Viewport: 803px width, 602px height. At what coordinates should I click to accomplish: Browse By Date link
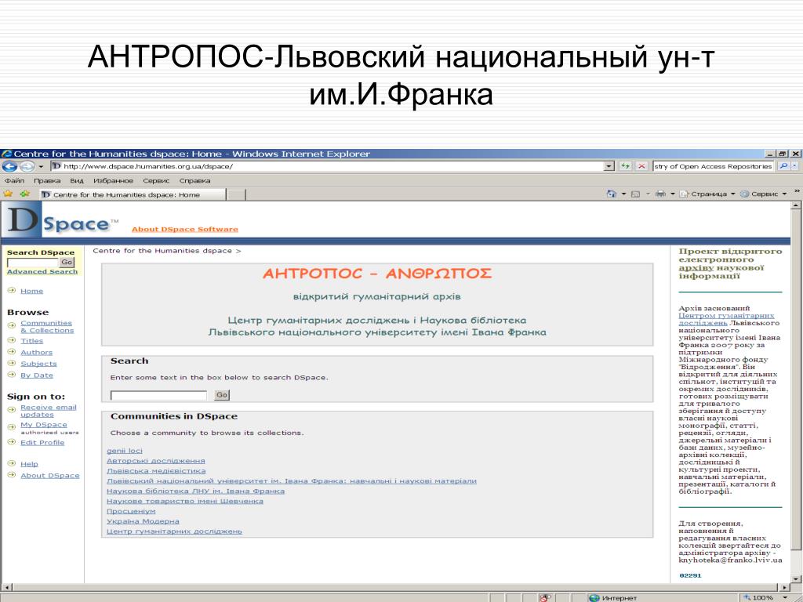37,375
